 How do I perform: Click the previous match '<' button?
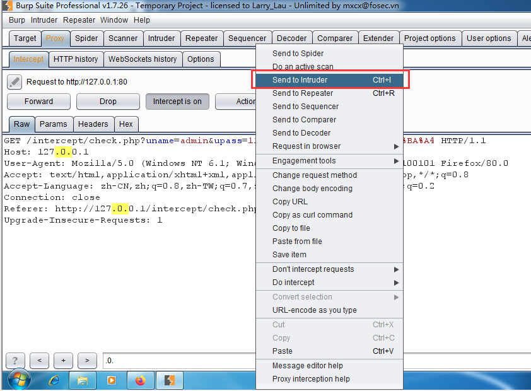[39, 361]
